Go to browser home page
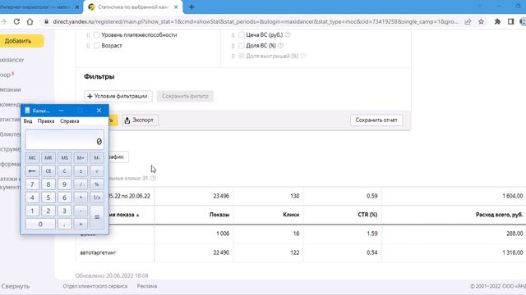This screenshot has width=526, height=295. coord(30,22)
